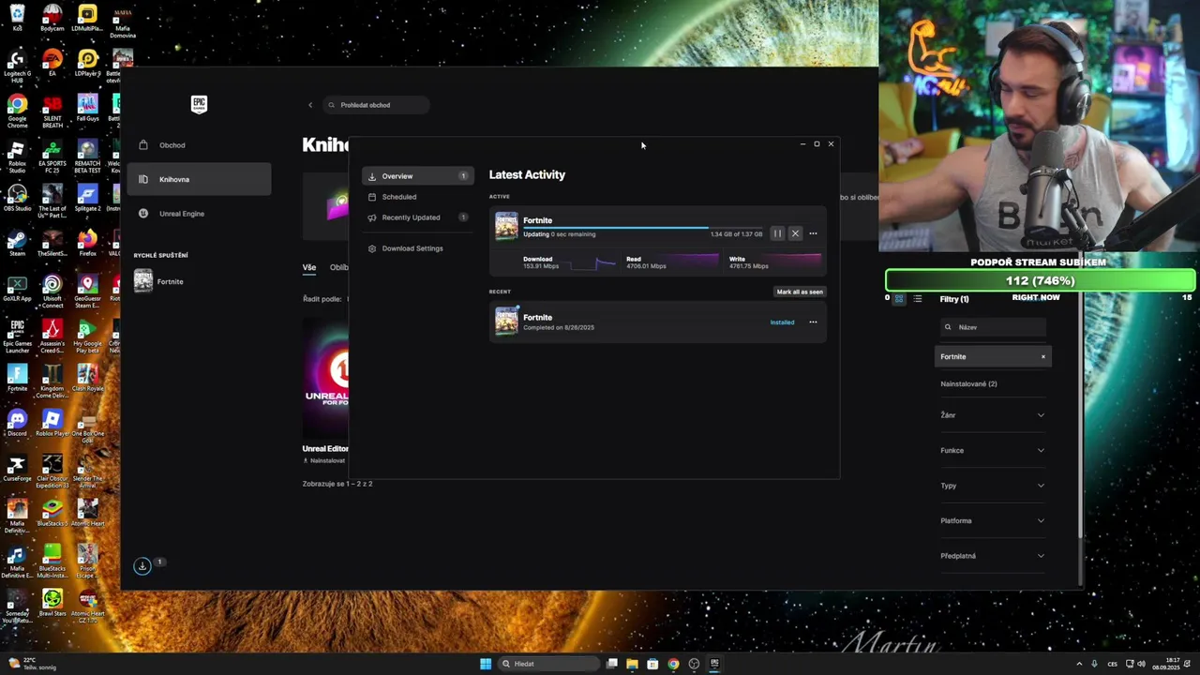Open Chrome from the taskbar
Screen dimensions: 1200x675
coord(673,664)
